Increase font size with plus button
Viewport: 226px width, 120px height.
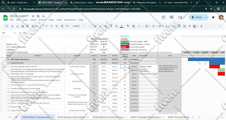pos(100,26)
